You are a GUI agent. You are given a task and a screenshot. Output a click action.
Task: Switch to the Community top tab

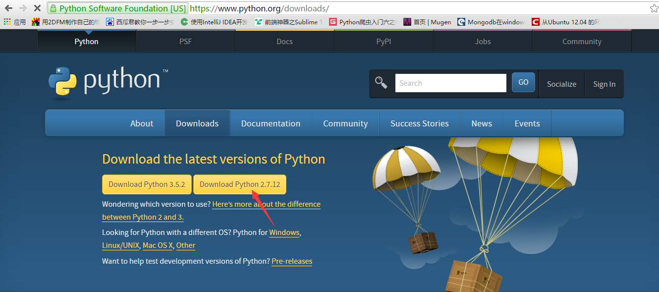(x=582, y=41)
